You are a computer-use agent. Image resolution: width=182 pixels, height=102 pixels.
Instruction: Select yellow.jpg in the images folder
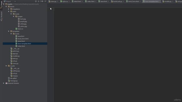[24, 26]
